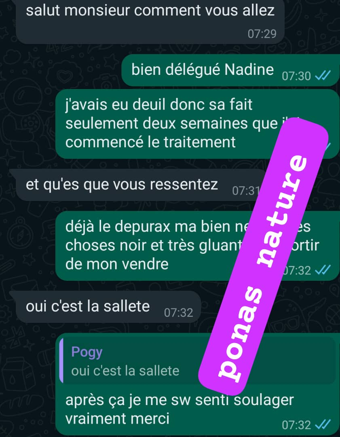Tap the depurax message bubble

tap(197, 246)
